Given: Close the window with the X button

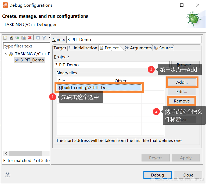Looking at the screenshot, I should (198, 5).
